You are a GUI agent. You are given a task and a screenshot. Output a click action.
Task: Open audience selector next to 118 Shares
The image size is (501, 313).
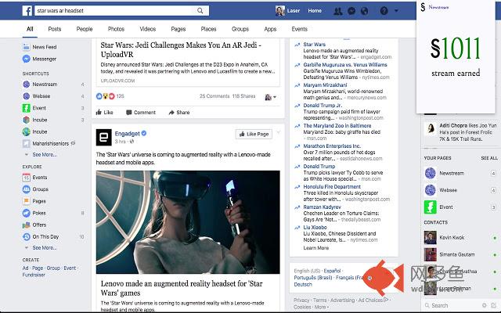click(270, 97)
